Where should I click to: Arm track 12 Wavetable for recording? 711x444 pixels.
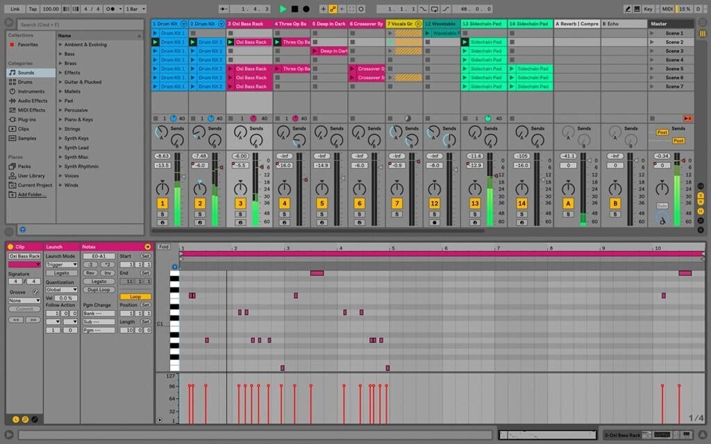[435, 223]
